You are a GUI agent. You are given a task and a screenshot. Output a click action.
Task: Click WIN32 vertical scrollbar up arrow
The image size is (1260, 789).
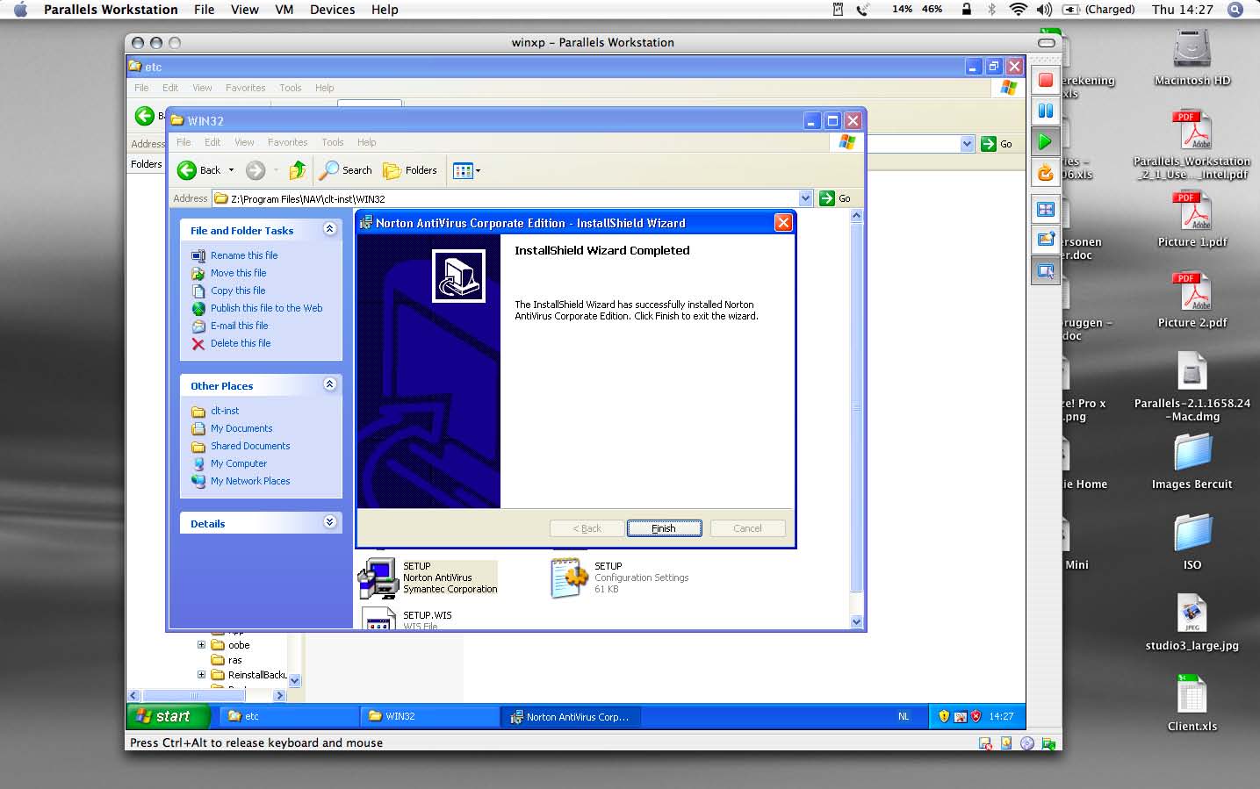point(857,216)
